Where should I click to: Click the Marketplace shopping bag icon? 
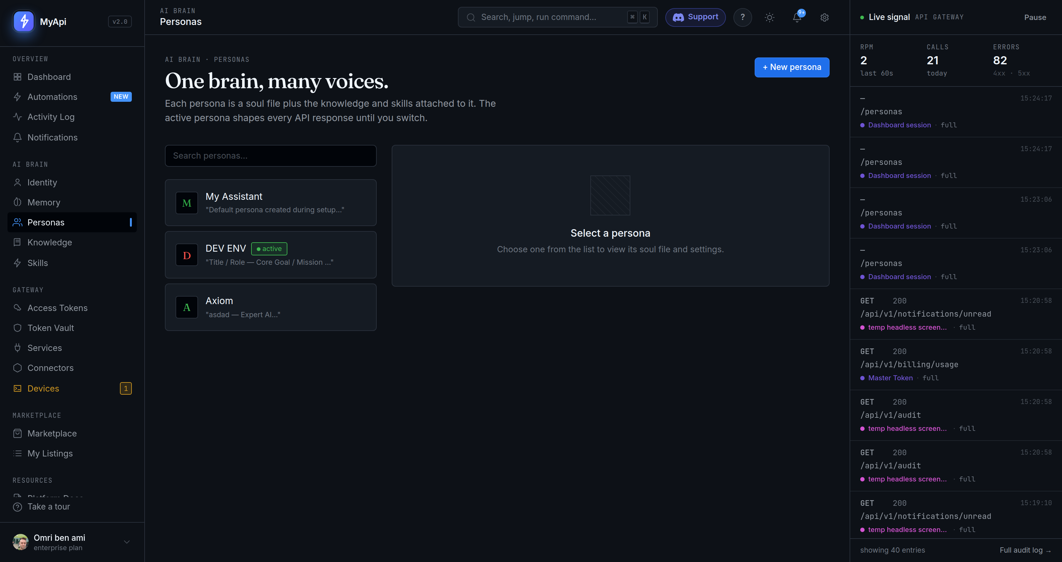[17, 433]
